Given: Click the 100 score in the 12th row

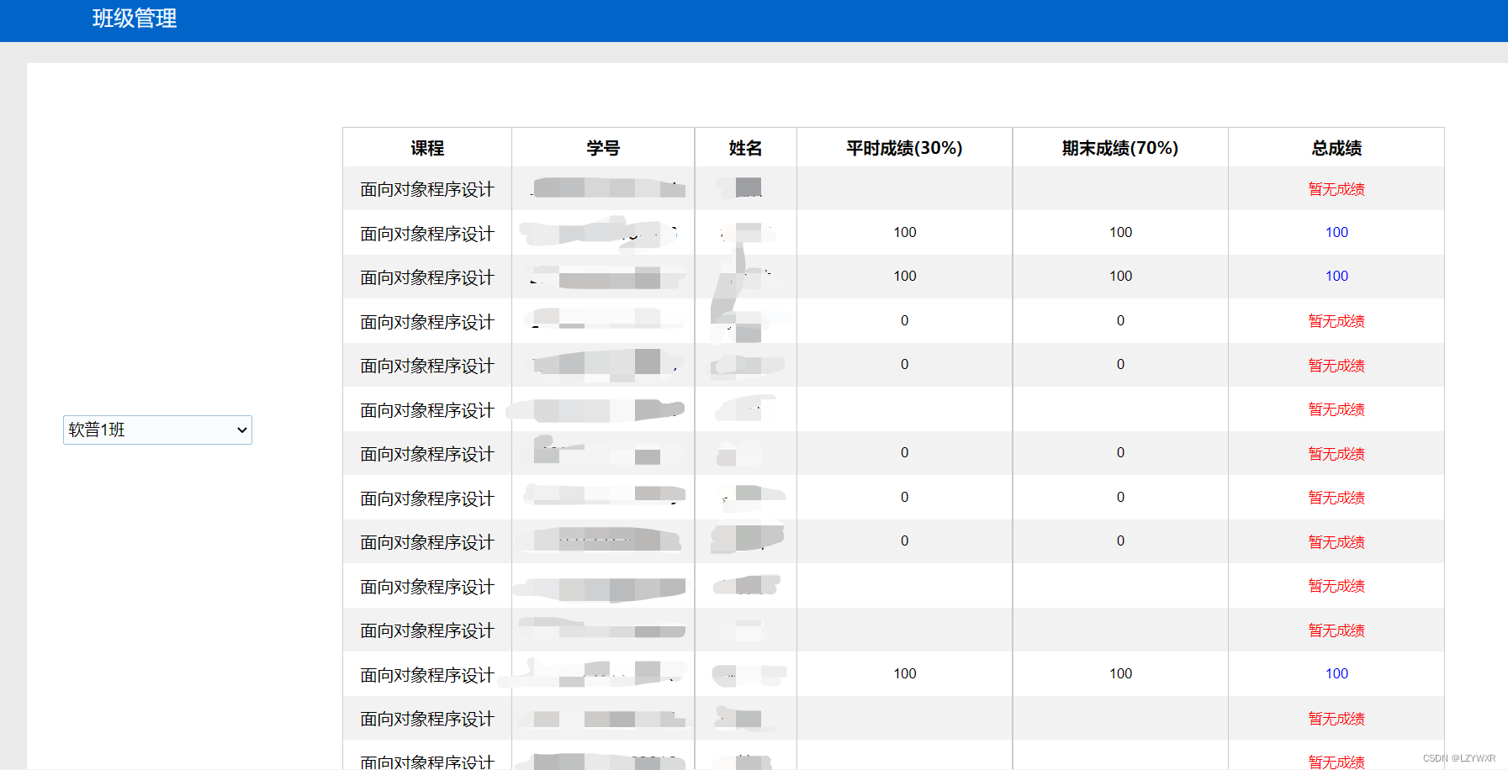Looking at the screenshot, I should 1336,673.
